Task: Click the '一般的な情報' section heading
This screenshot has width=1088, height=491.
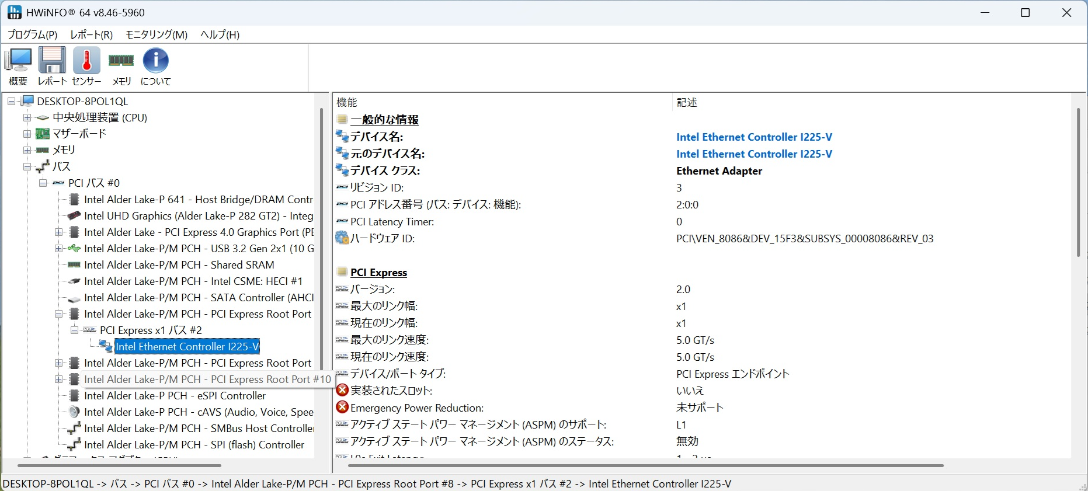Action: tap(384, 119)
